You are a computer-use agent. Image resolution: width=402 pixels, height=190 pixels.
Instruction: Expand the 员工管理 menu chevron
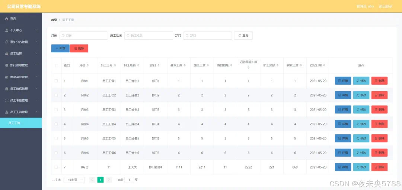pyautogui.click(x=36, y=53)
